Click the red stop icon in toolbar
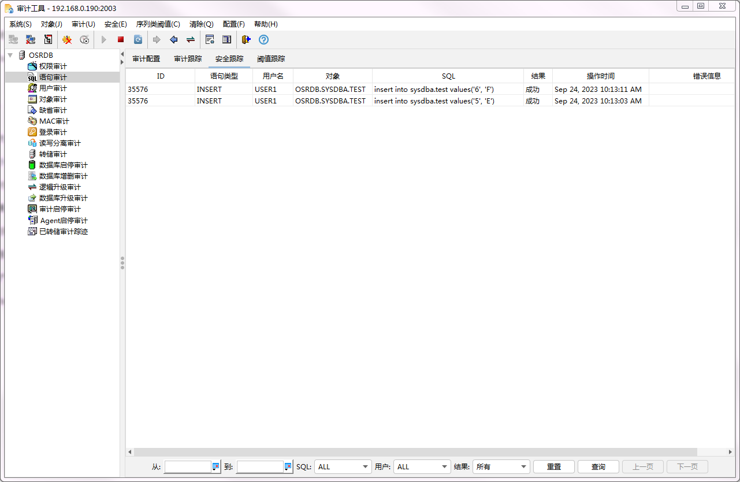 [x=121, y=40]
